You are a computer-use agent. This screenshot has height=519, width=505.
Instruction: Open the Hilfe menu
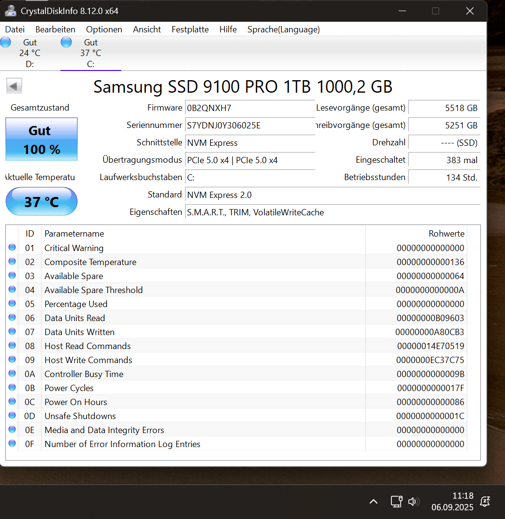[228, 29]
